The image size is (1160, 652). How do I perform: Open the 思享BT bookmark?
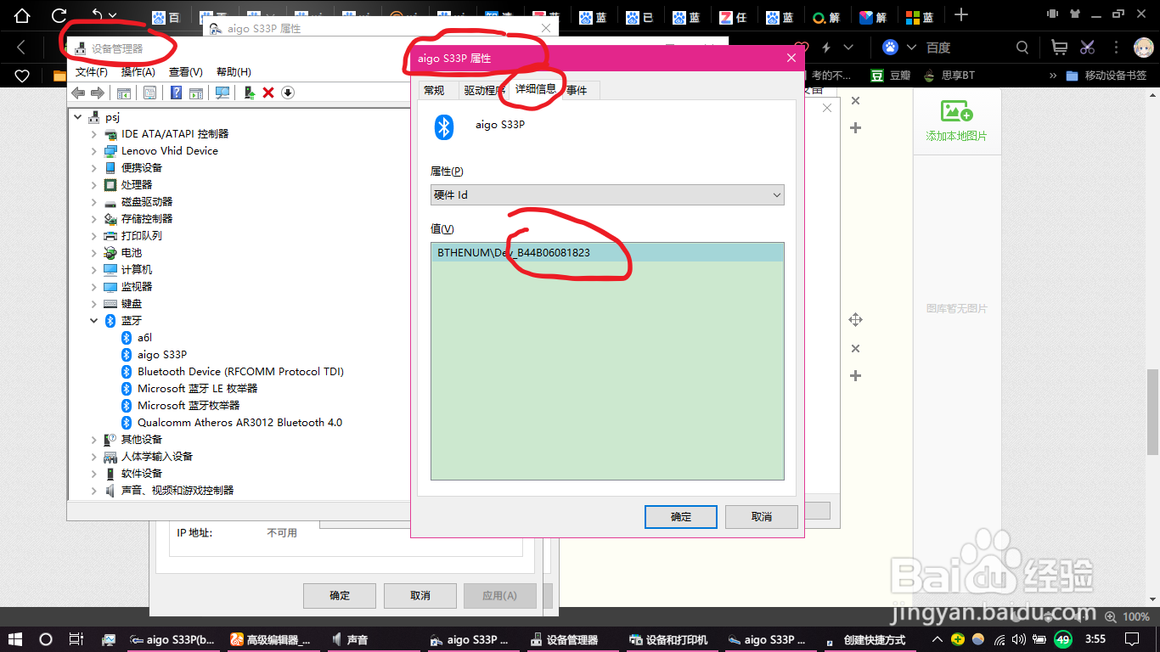[949, 76]
